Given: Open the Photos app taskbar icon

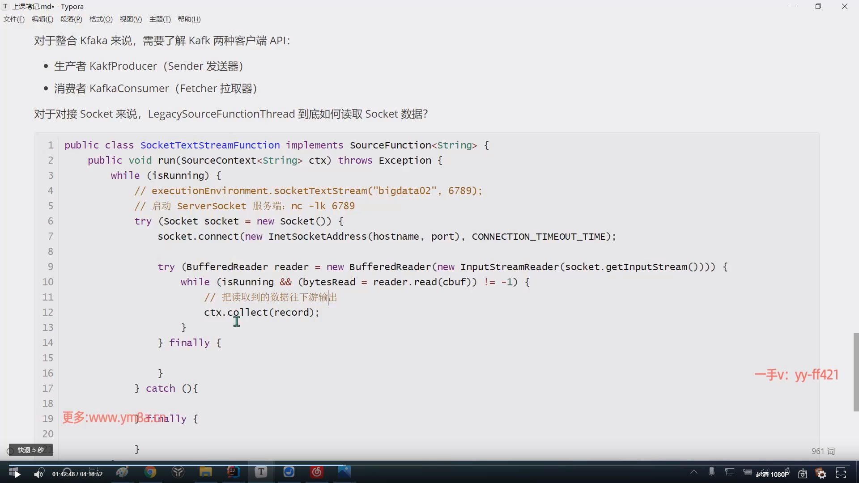Looking at the screenshot, I should click(344, 471).
